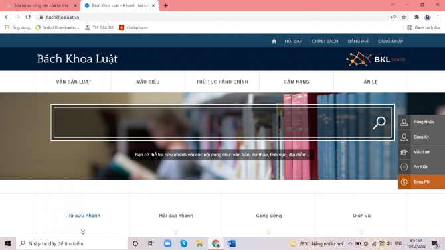Open File Explorer from the taskbar
The height and width of the screenshot is (250, 445).
[199, 243]
